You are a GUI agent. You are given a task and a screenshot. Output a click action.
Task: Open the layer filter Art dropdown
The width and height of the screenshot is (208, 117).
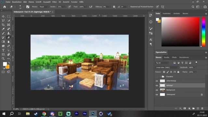(162, 63)
